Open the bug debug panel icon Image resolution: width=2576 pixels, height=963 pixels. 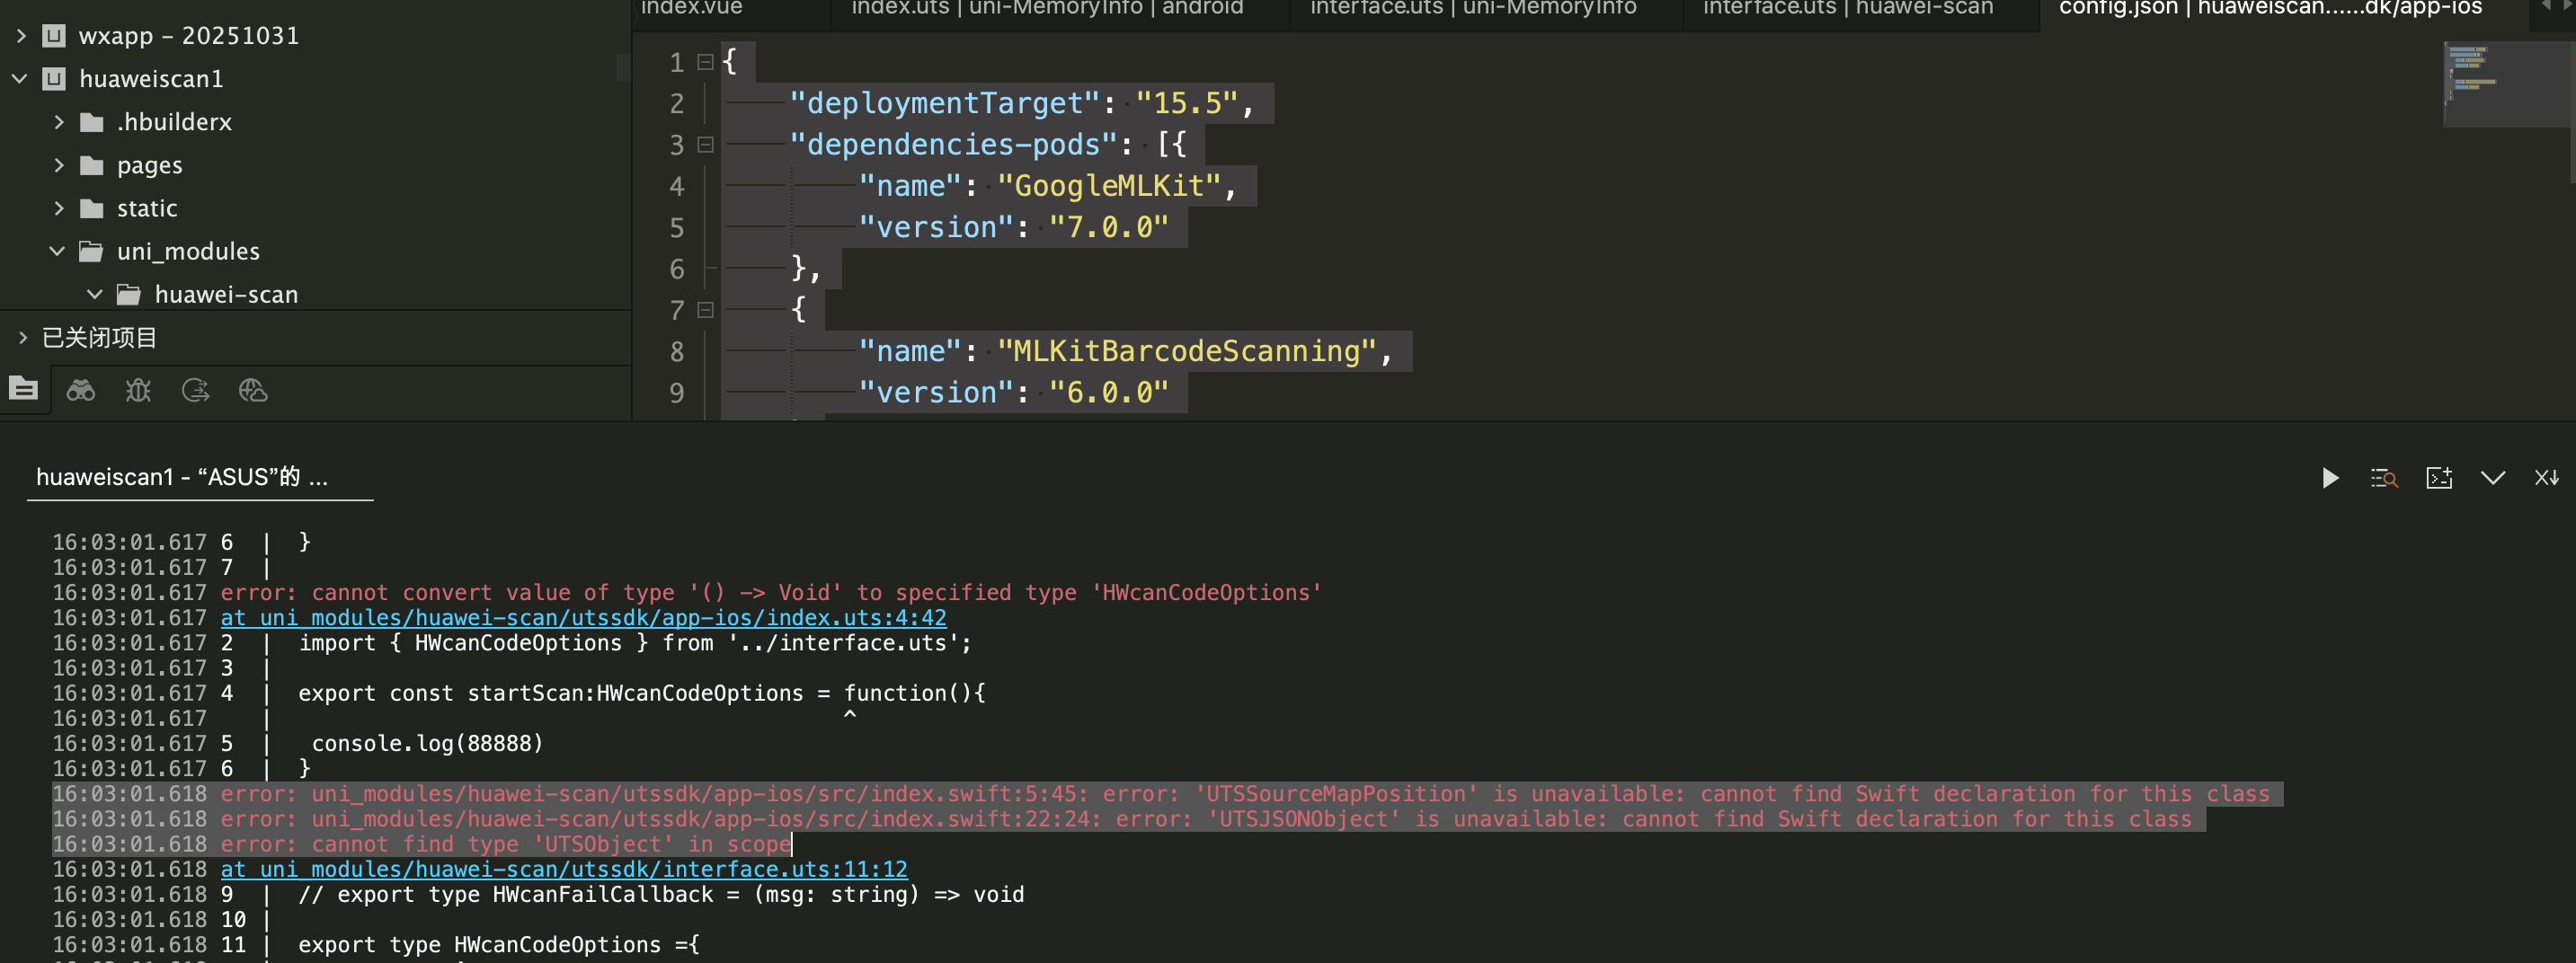pos(138,391)
